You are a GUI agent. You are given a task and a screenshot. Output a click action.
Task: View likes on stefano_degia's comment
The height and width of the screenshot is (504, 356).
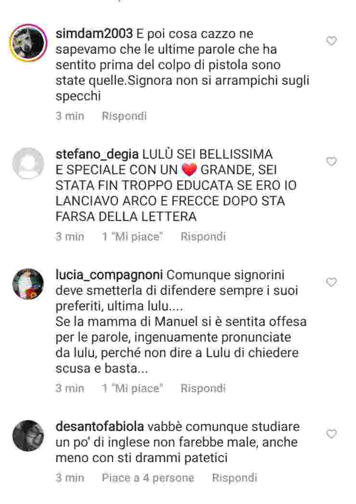coord(132,236)
